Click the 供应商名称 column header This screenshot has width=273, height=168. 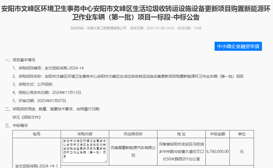click(x=133, y=134)
